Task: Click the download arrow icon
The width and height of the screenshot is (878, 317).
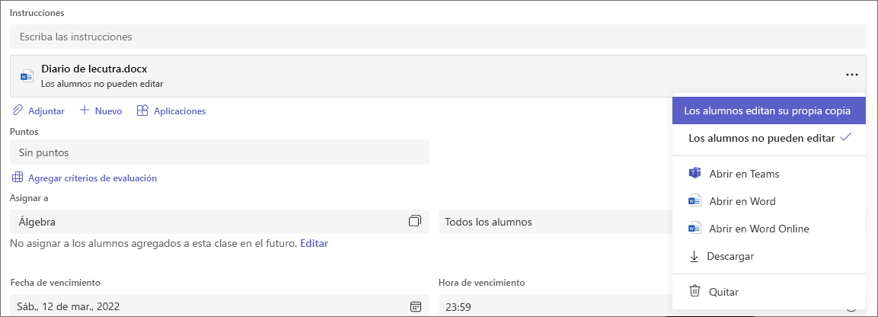Action: [x=694, y=256]
